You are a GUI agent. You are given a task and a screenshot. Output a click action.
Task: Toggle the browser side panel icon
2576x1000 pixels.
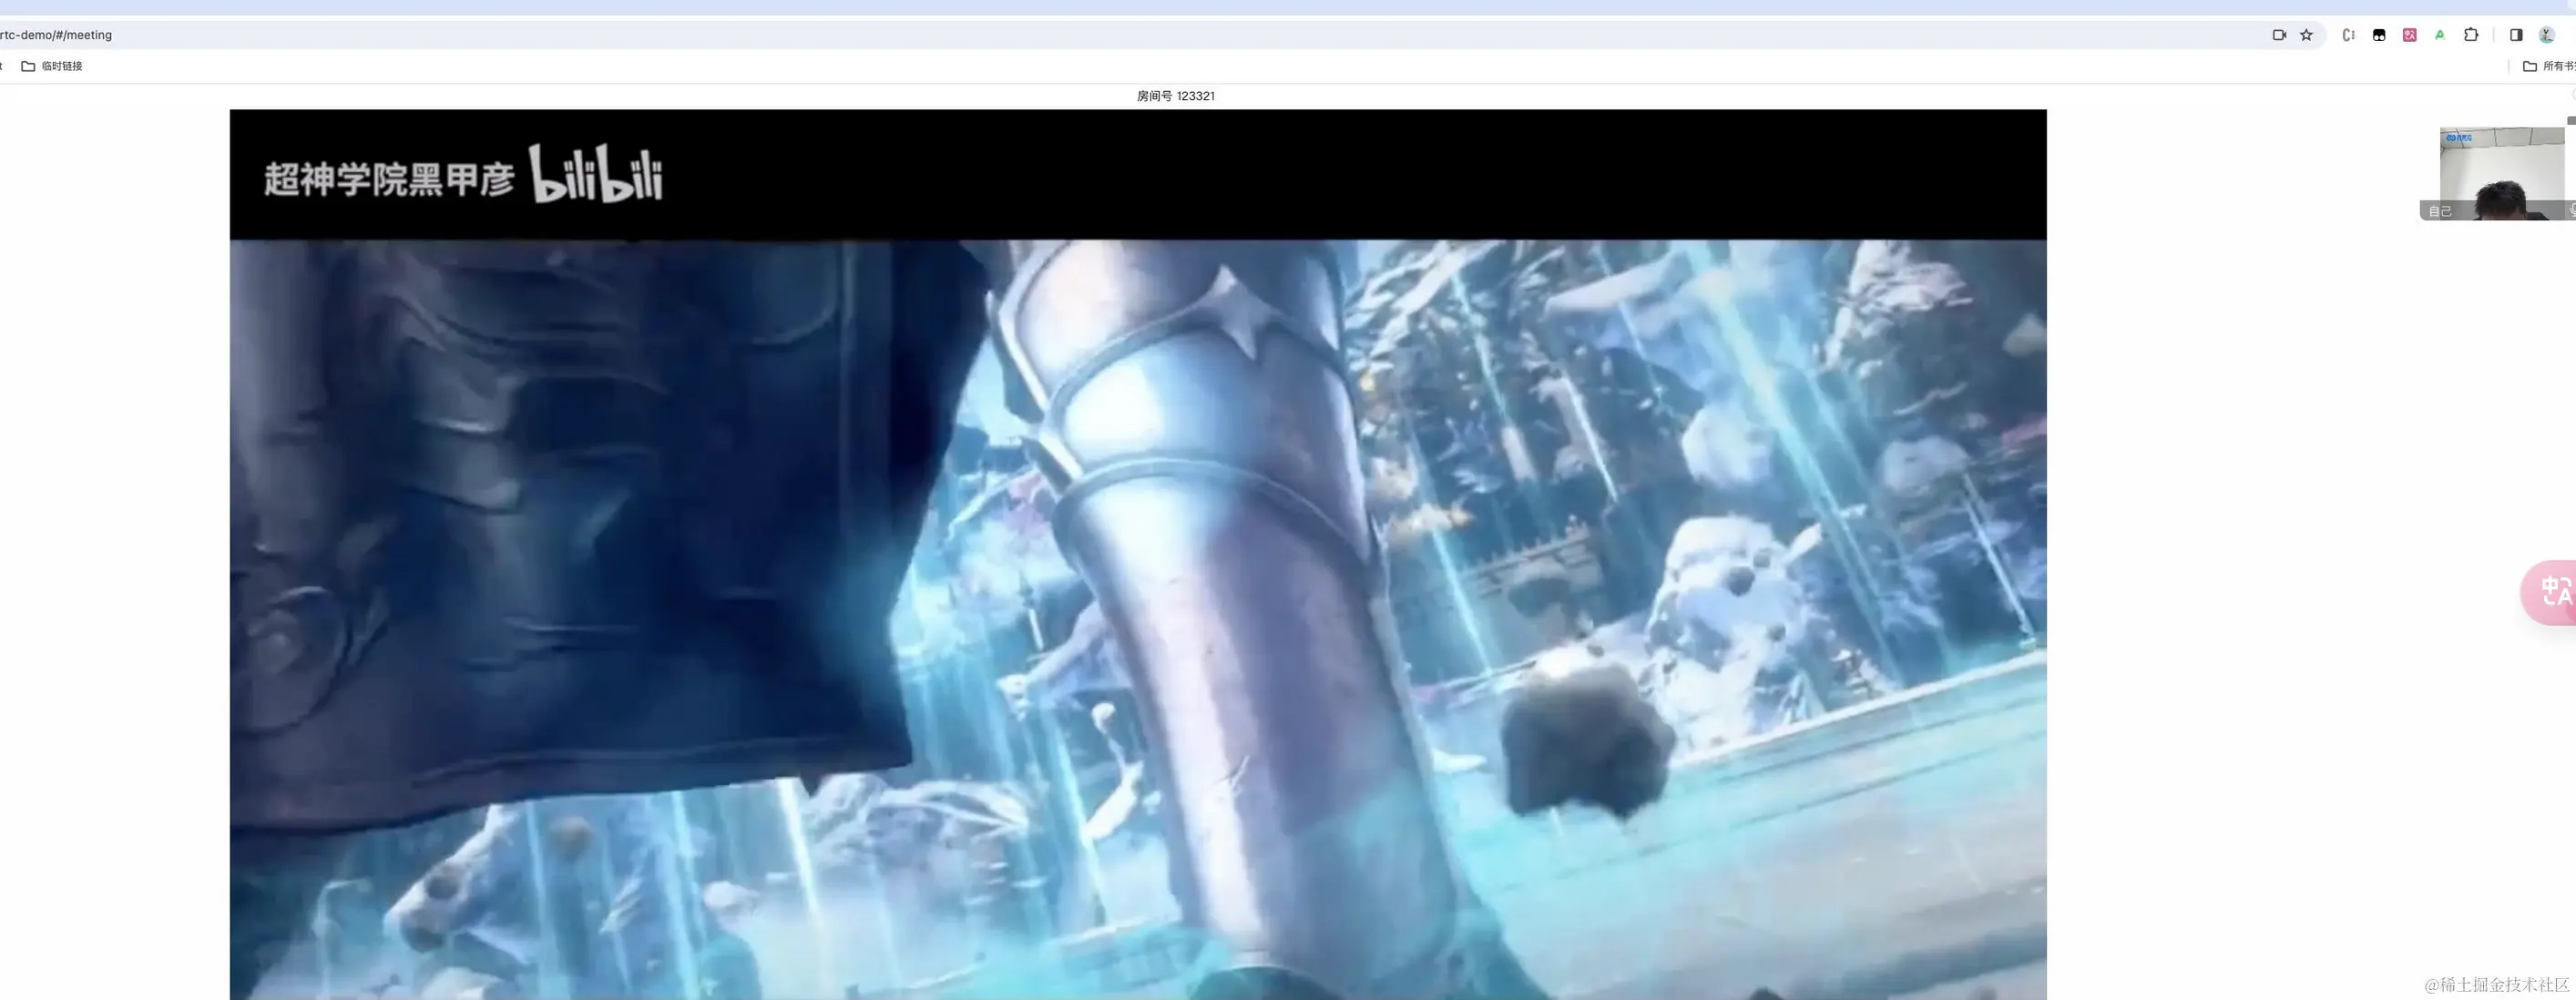(2516, 35)
